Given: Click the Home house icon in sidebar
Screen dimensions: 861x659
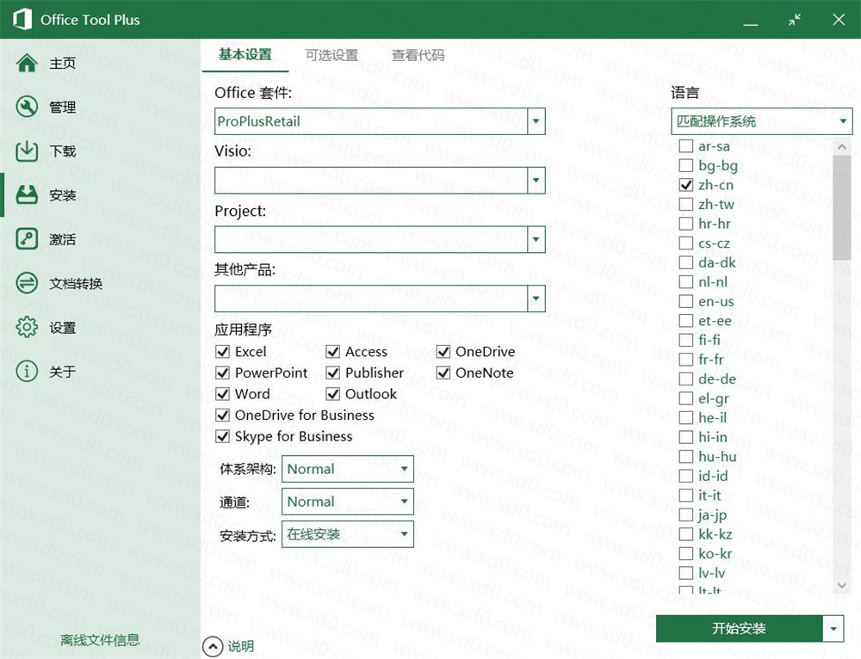Looking at the screenshot, I should pyautogui.click(x=27, y=63).
